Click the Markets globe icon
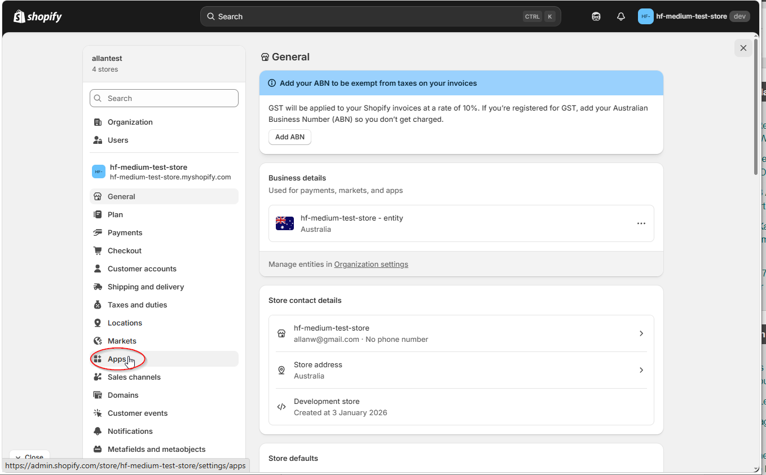 [x=98, y=341]
